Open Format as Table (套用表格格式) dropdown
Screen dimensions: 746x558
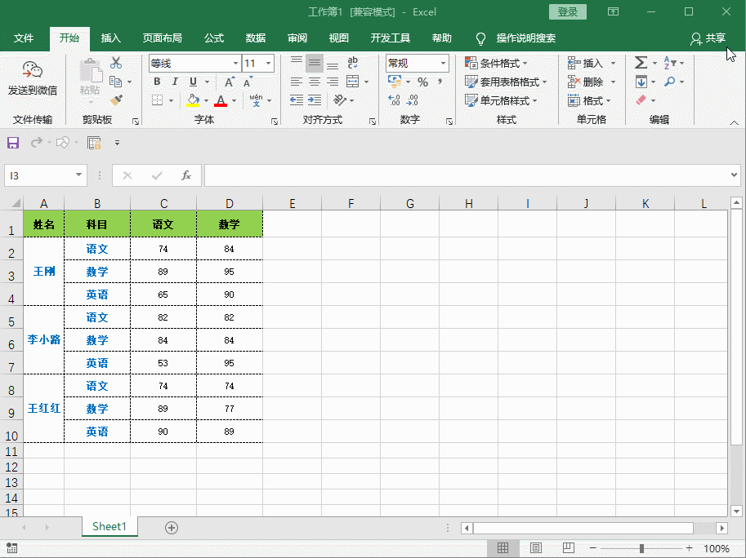tap(506, 82)
